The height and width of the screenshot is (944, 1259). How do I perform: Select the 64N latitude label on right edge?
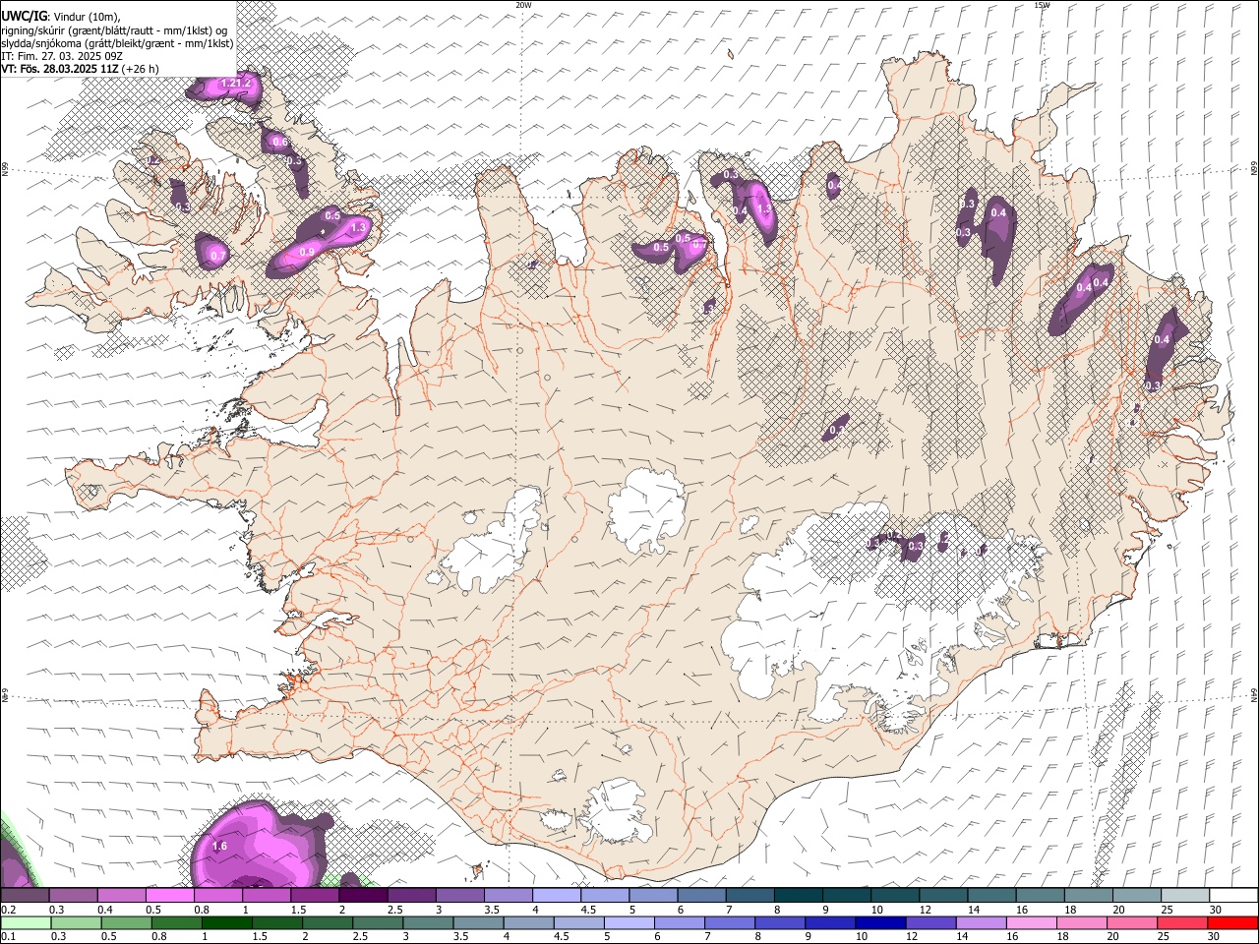pyautogui.click(x=1254, y=695)
